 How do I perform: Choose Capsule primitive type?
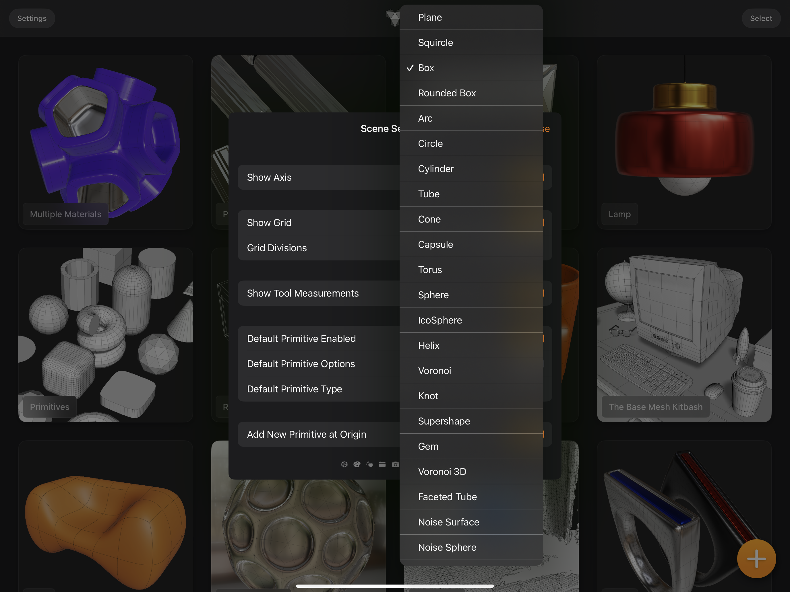tap(471, 244)
